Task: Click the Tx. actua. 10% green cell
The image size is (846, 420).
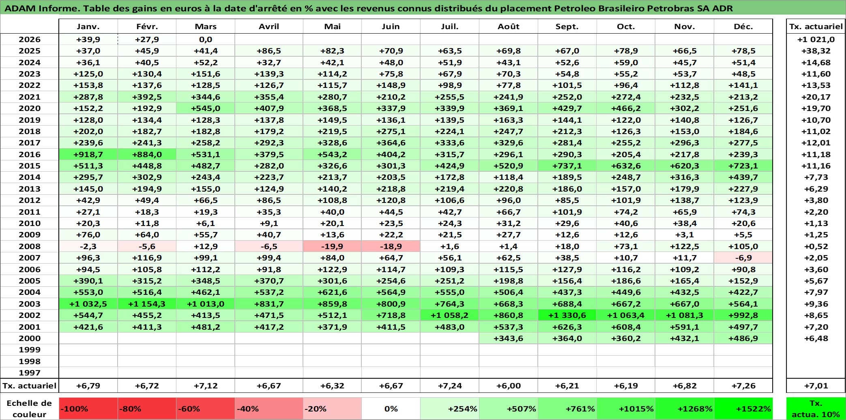Action: coord(816,408)
